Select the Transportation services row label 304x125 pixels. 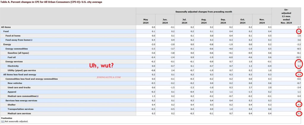coord(19,109)
